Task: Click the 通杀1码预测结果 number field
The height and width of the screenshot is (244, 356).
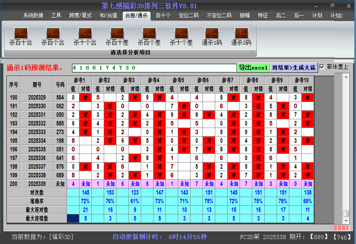Action: pos(154,67)
